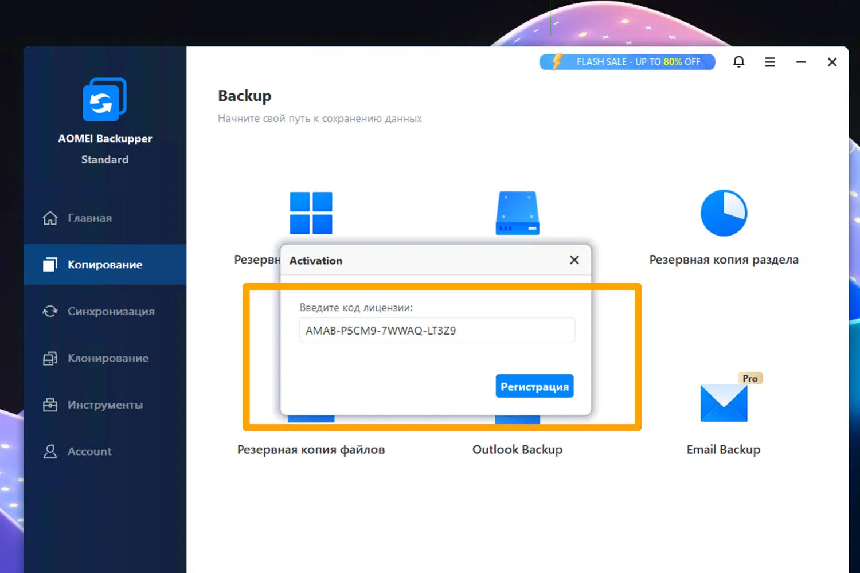The height and width of the screenshot is (573, 860).
Task: Go to the Синхронизация section
Action: tap(105, 311)
